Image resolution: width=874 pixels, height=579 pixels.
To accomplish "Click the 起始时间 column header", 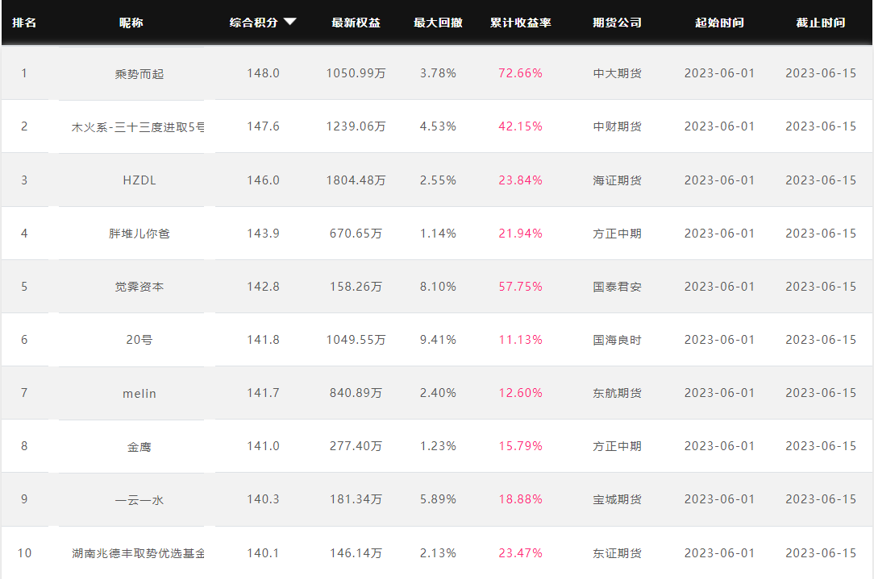I will point(720,23).
